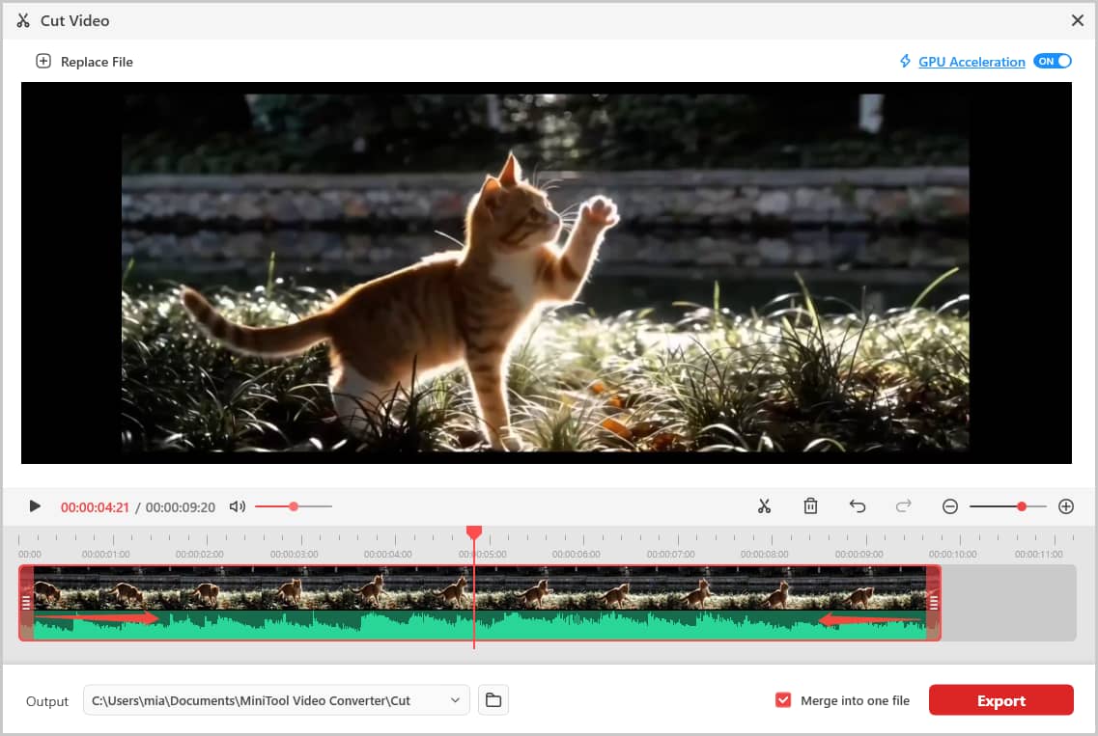
Task: Redo the last undone action
Action: coord(903,505)
